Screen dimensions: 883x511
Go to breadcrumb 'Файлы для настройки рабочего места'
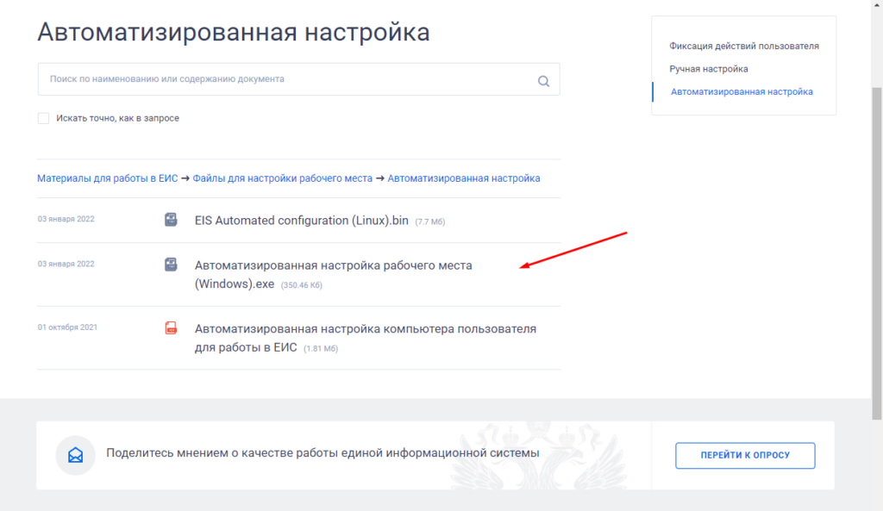point(282,178)
